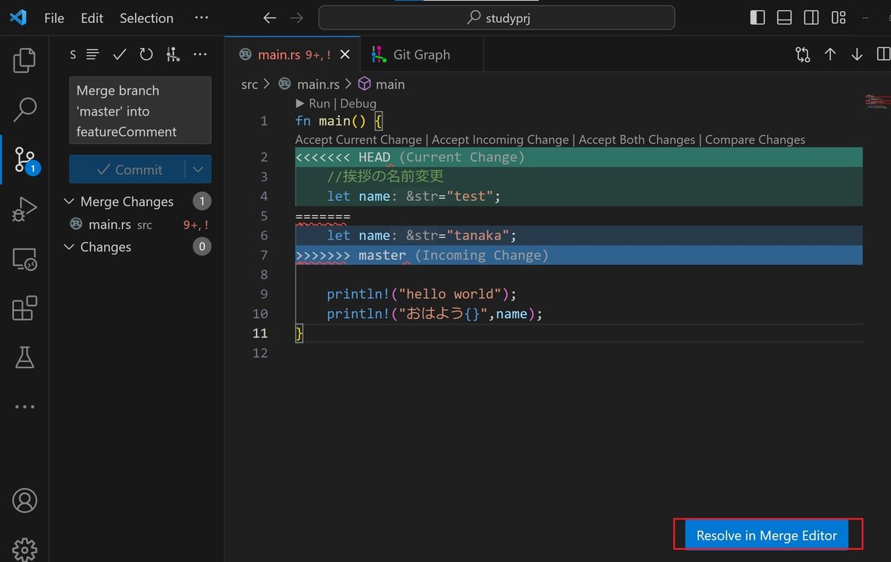891x562 pixels.
Task: Open the Accounts icon at bottom left
Action: point(24,500)
